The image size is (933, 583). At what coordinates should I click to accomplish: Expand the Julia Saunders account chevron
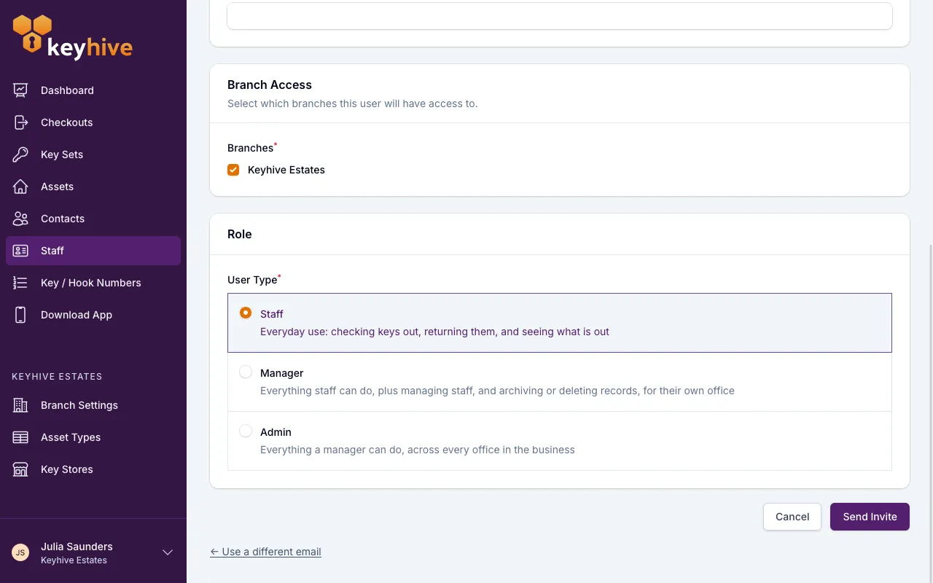[x=168, y=552]
